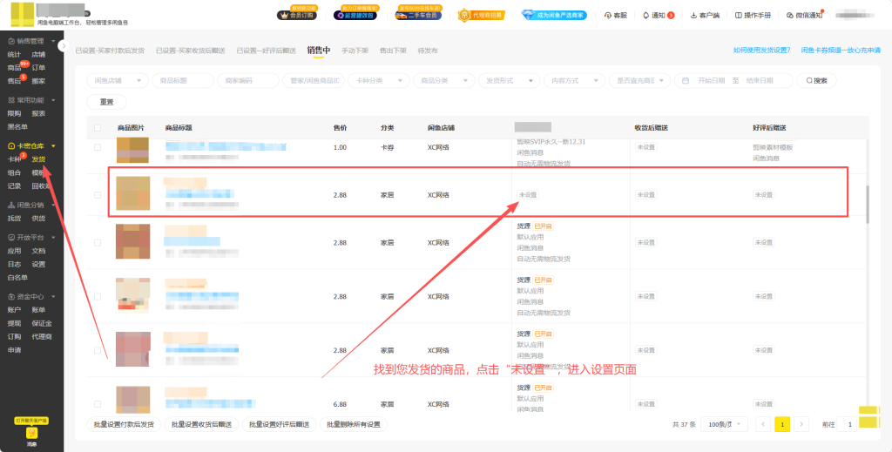Click the 前往 page number field
Image resolution: width=892 pixels, height=452 pixels.
[847, 424]
